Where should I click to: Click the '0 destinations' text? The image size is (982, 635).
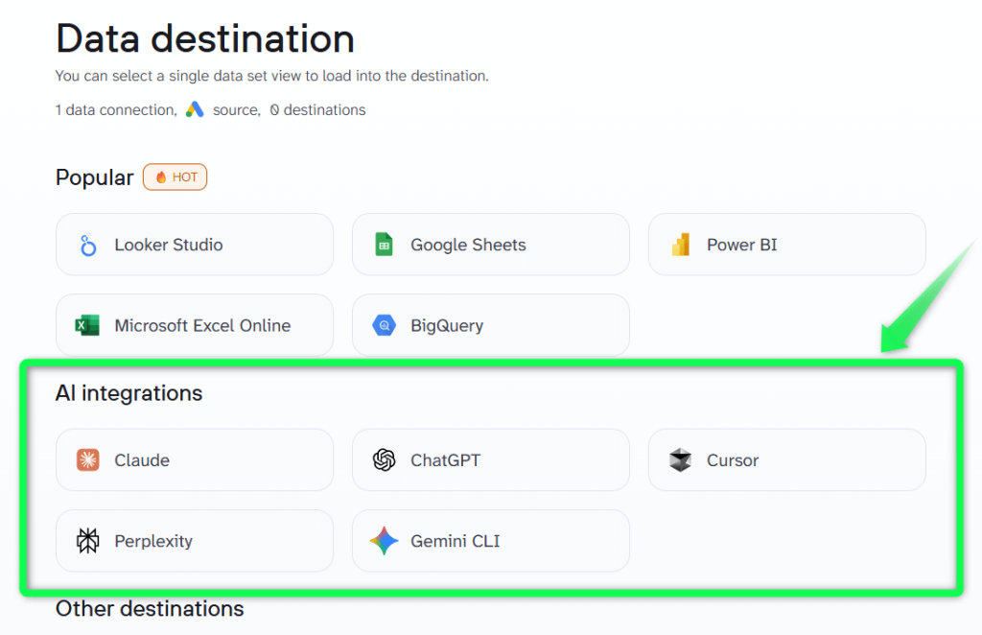317,110
